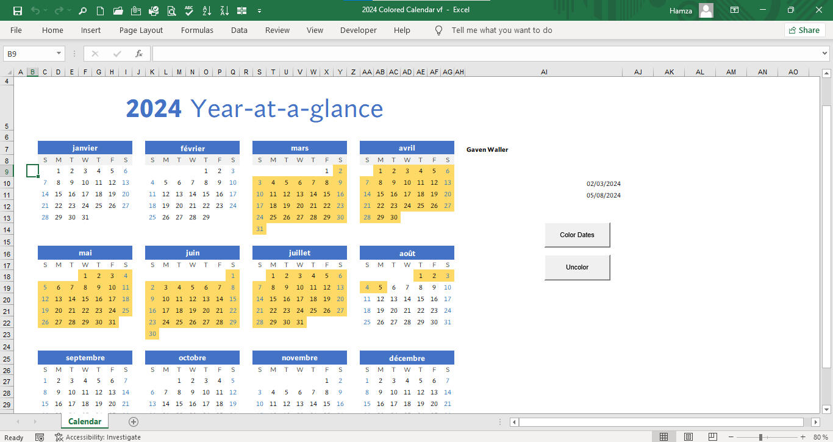Run spell check with the ABC icon
Viewport: 833px width, 442px height.
tap(189, 10)
